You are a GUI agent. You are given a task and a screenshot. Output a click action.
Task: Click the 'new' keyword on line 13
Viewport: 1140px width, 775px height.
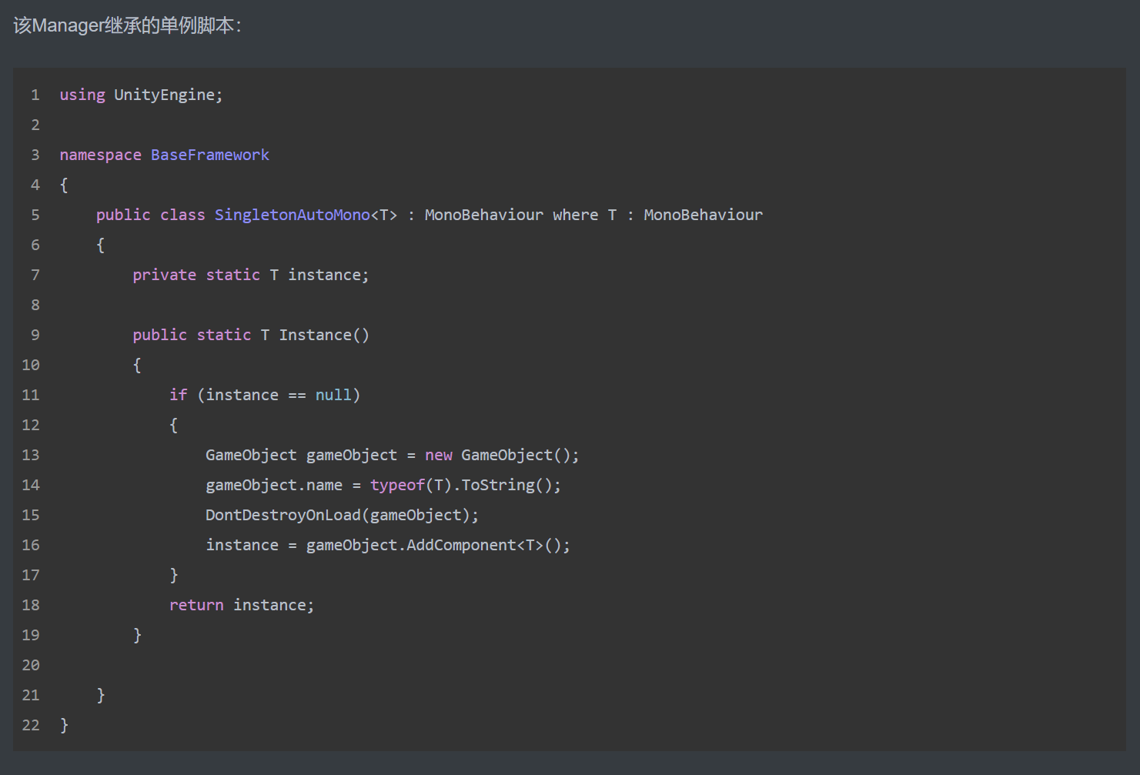(x=439, y=455)
